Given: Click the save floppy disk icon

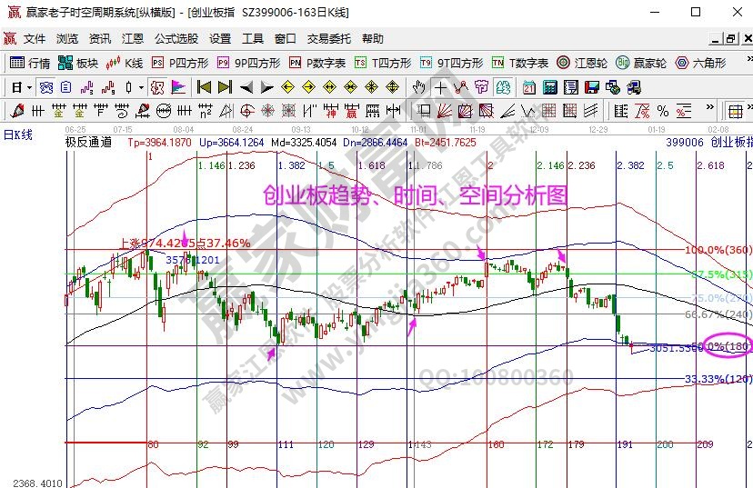Looking at the screenshot, I should [x=591, y=87].
